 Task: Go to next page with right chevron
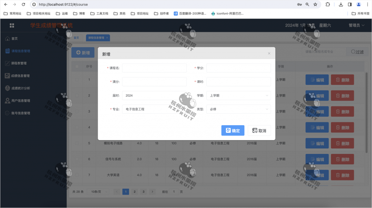152,192
